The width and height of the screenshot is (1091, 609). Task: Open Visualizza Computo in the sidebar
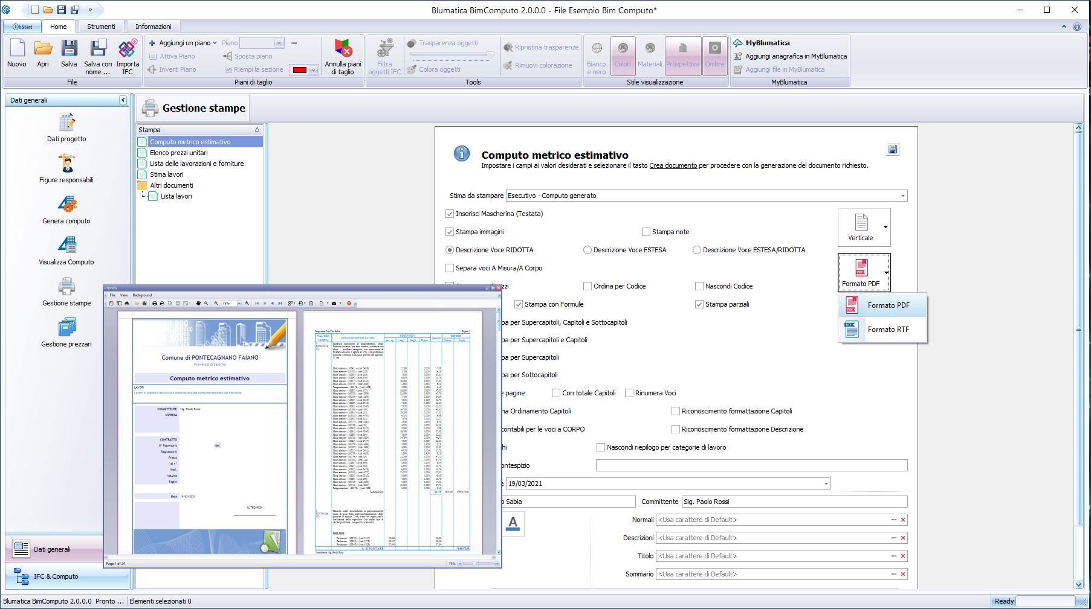pos(66,250)
